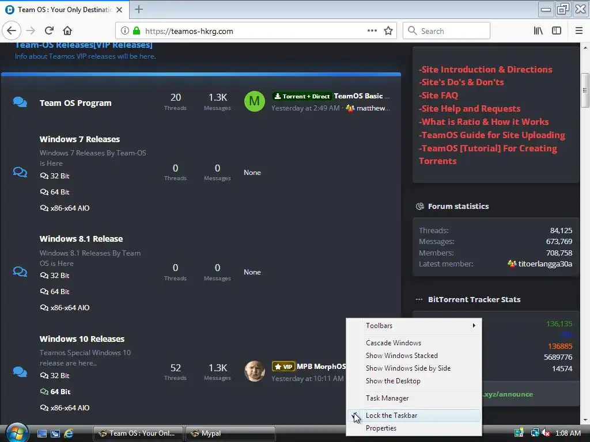Viewport: 590px width, 442px height.
Task: Click the Team OS Program forum icon
Action: [x=20, y=102]
